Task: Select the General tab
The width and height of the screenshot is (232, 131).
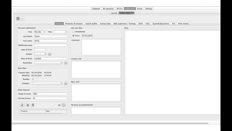Action: (59, 24)
